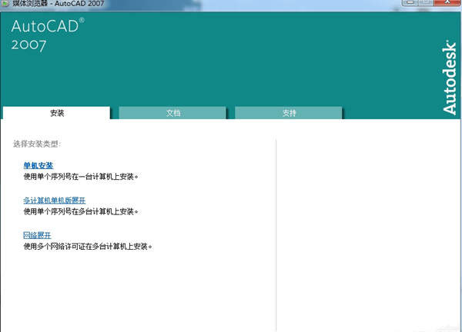Choose the 网络展开 deployment link
The width and height of the screenshot is (462, 332).
38,235
